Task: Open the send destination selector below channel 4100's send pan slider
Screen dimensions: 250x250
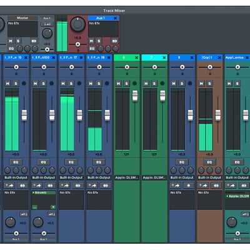Action: pyautogui.click(x=44, y=239)
